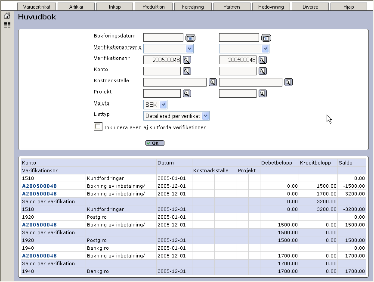Focus second Konto input field

238,71
